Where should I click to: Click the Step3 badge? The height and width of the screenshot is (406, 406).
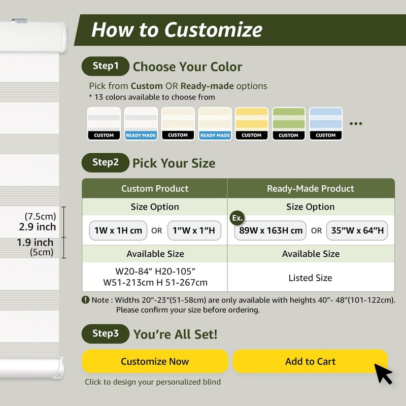point(106,333)
